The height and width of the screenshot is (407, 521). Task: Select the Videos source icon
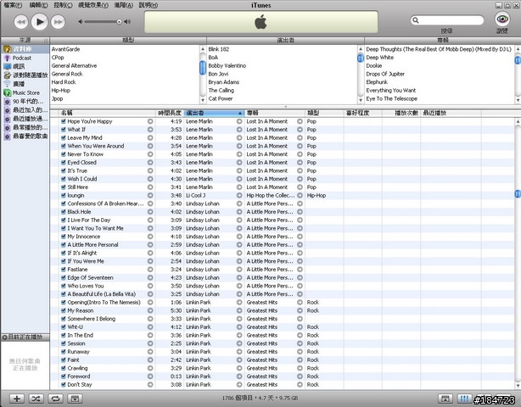click(7, 66)
